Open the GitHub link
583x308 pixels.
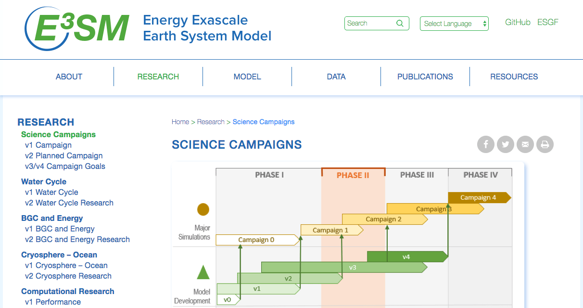pyautogui.click(x=518, y=22)
